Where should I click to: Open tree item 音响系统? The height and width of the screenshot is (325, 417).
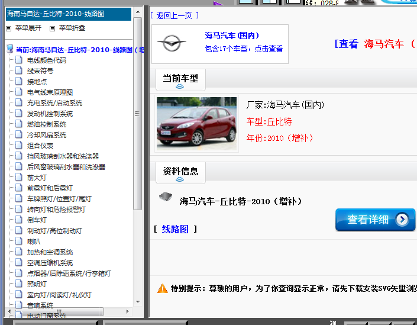tap(40, 305)
